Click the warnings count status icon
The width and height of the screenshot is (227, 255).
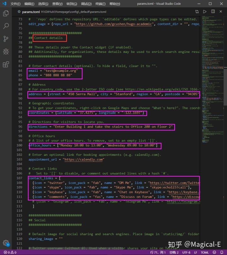tap(14, 252)
